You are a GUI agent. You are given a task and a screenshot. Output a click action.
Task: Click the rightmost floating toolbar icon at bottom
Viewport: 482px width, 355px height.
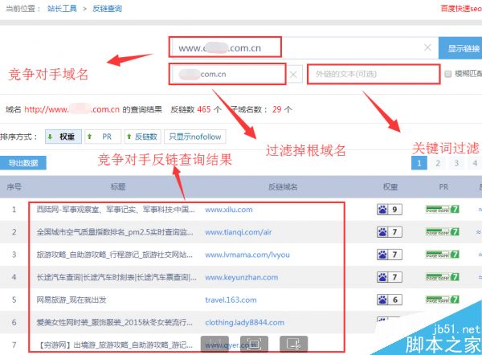click(293, 343)
